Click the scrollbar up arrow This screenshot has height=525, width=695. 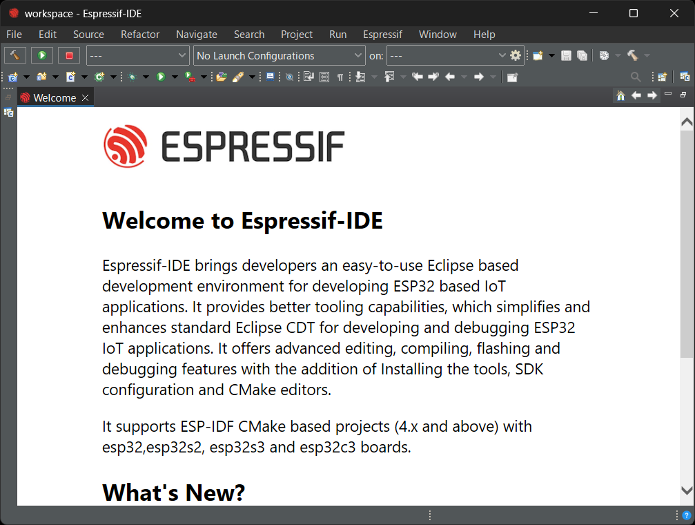pos(687,122)
